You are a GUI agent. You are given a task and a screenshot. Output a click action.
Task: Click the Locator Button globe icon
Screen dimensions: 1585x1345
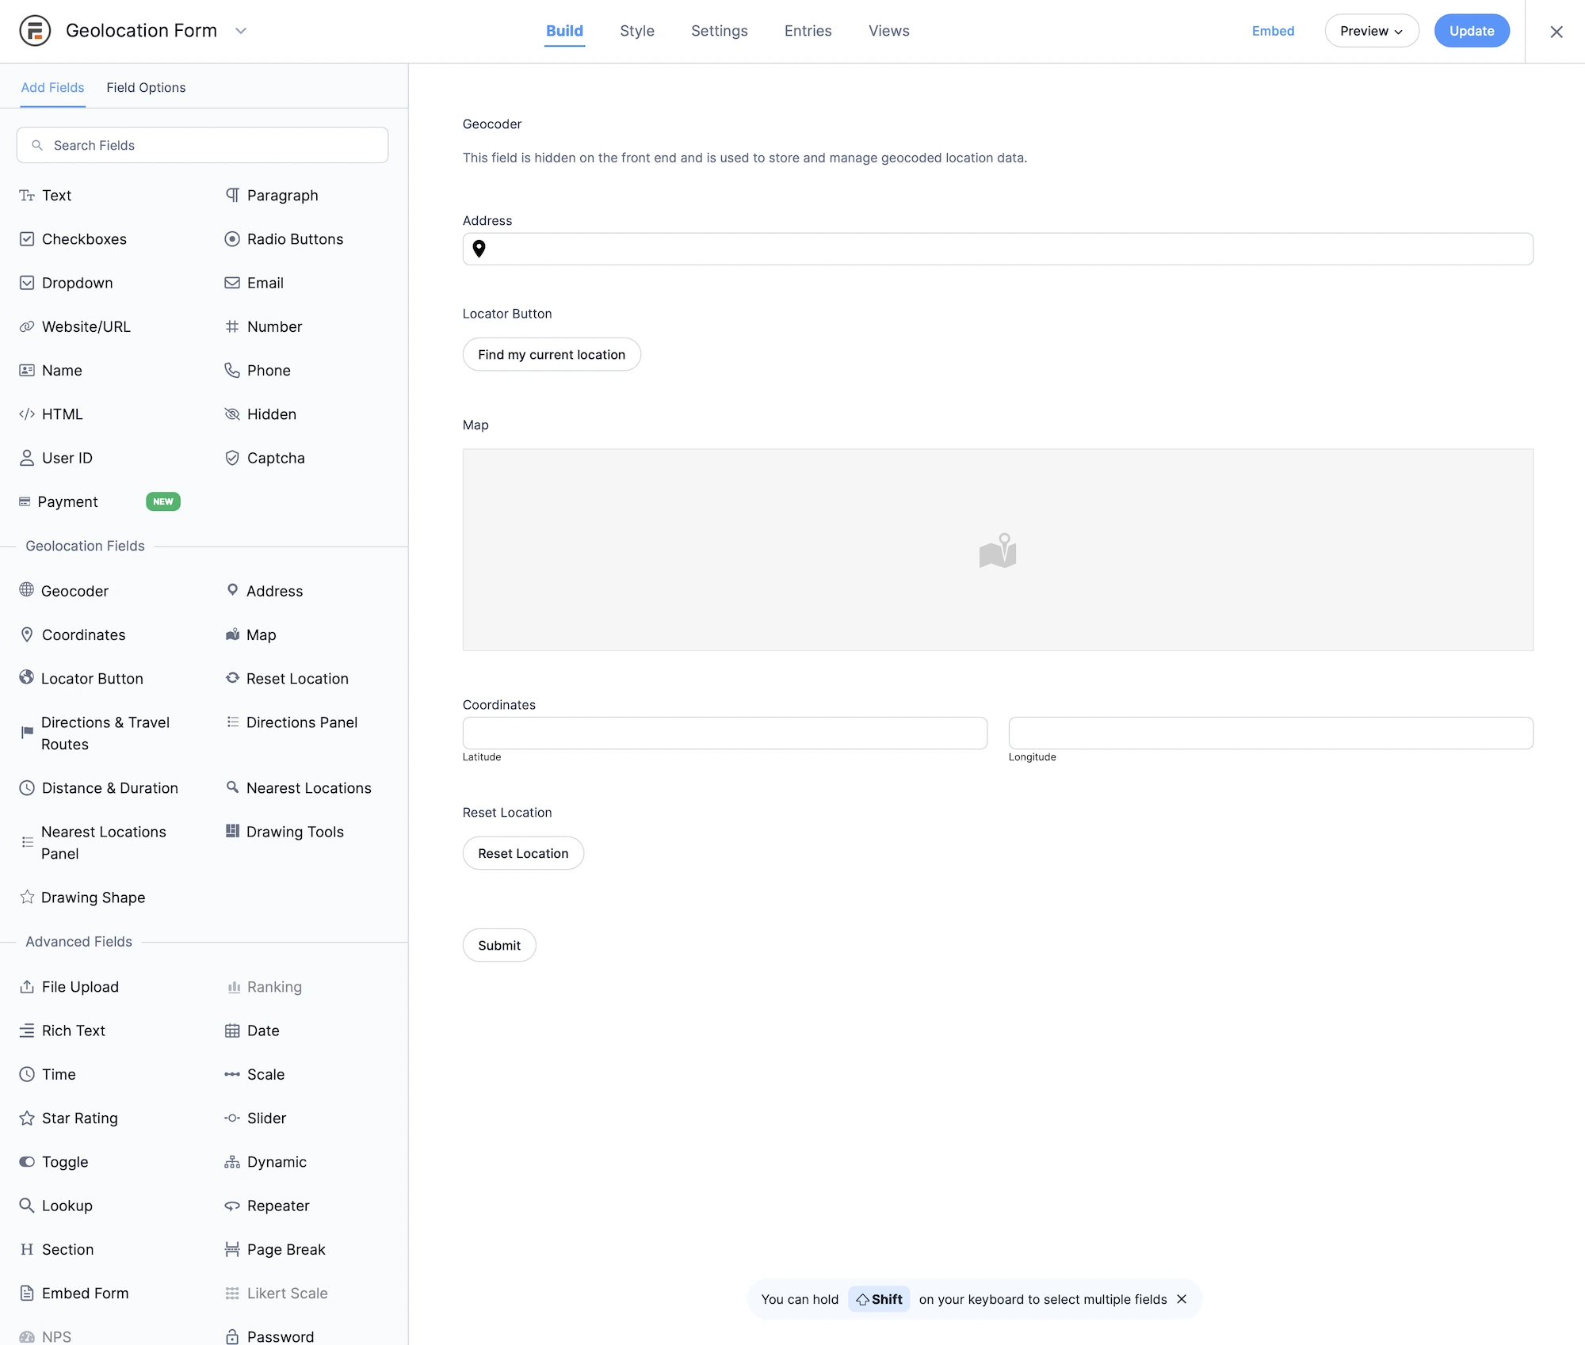pos(26,678)
